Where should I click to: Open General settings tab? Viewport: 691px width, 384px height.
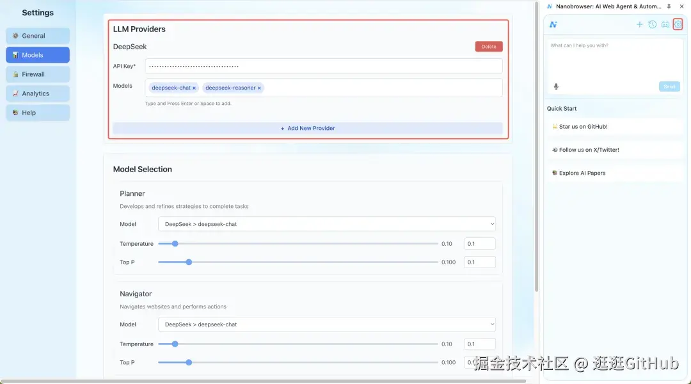click(x=38, y=36)
